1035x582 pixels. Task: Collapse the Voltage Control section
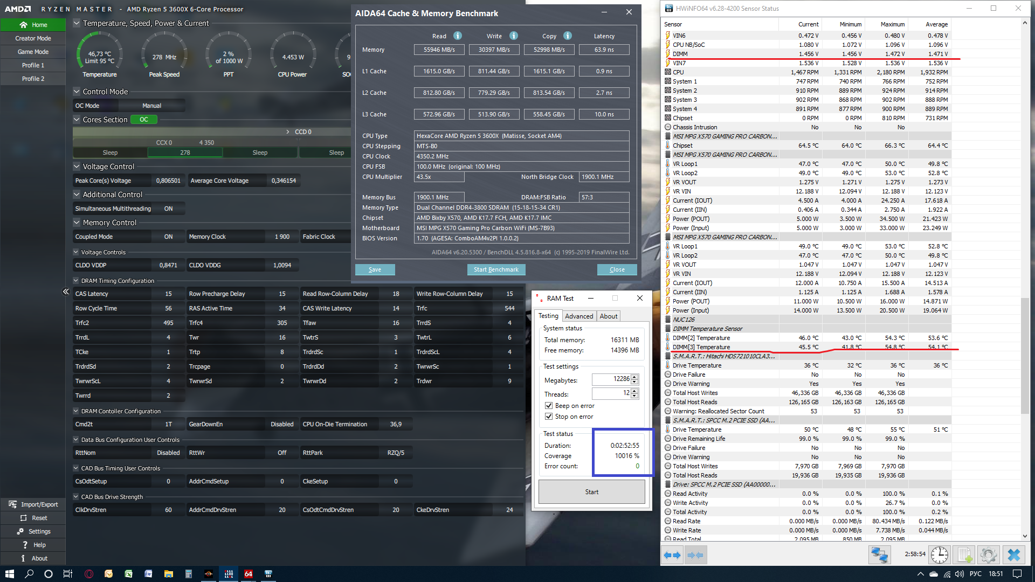click(77, 167)
